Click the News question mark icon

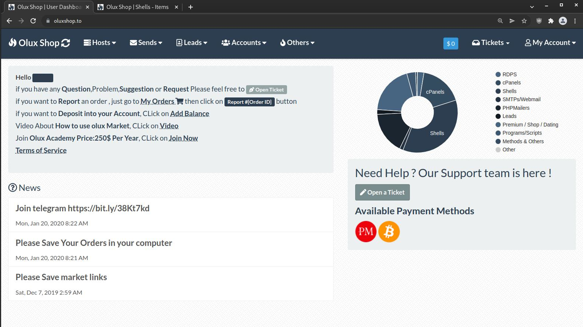tap(13, 187)
